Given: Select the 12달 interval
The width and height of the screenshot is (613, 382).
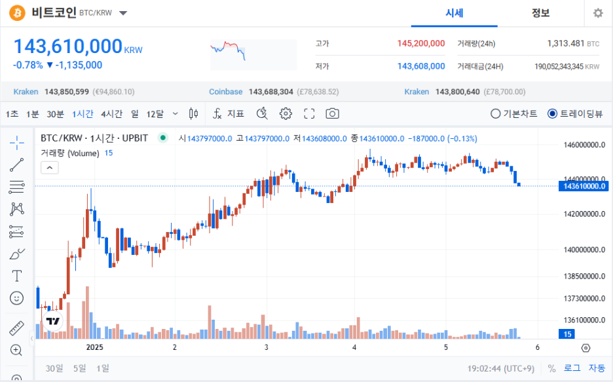Looking at the screenshot, I should (155, 114).
